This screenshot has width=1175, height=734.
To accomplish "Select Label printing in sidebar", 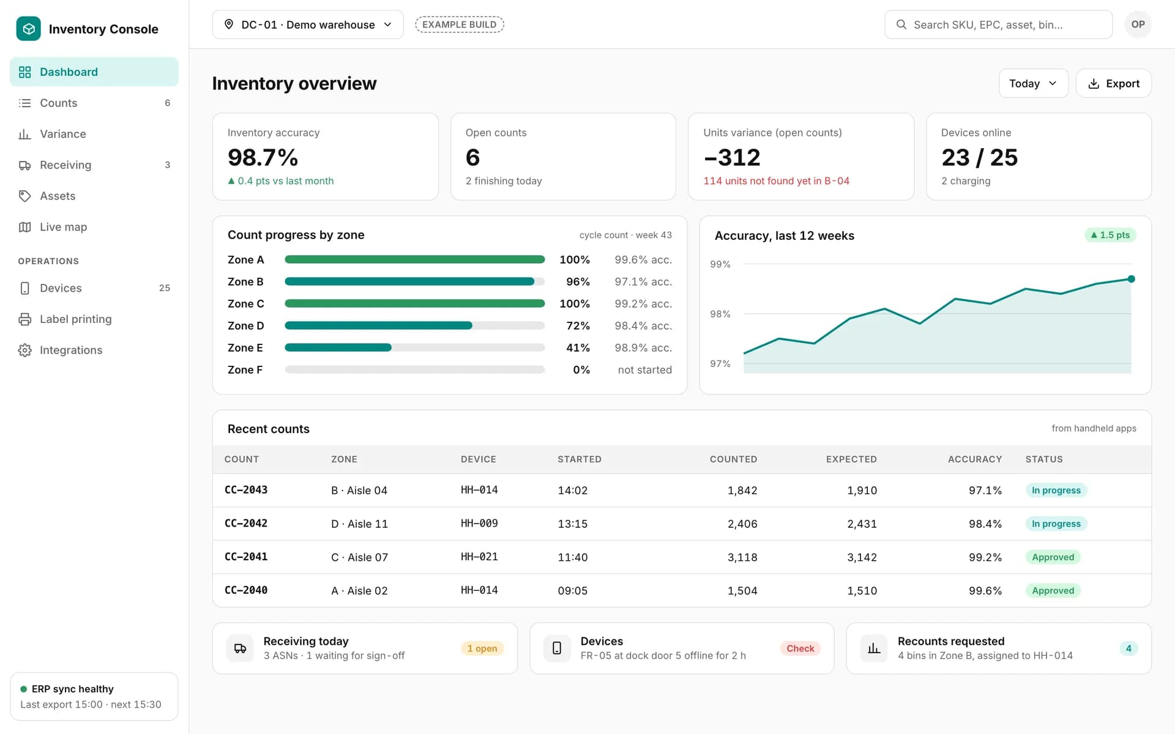I will point(94,319).
